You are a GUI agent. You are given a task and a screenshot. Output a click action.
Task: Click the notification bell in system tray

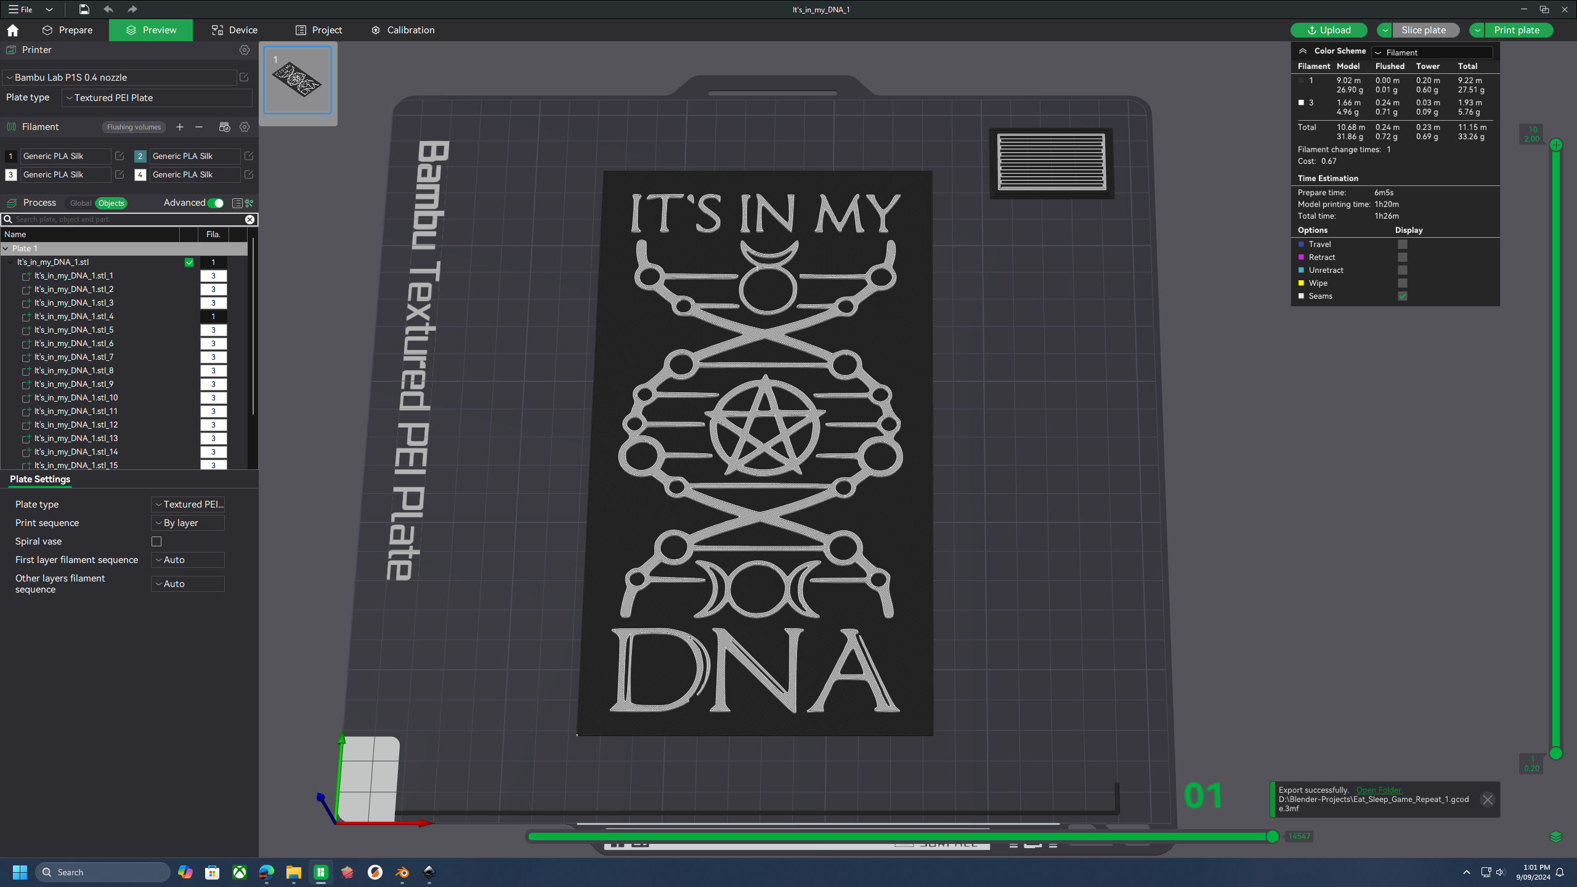pyautogui.click(x=1560, y=872)
